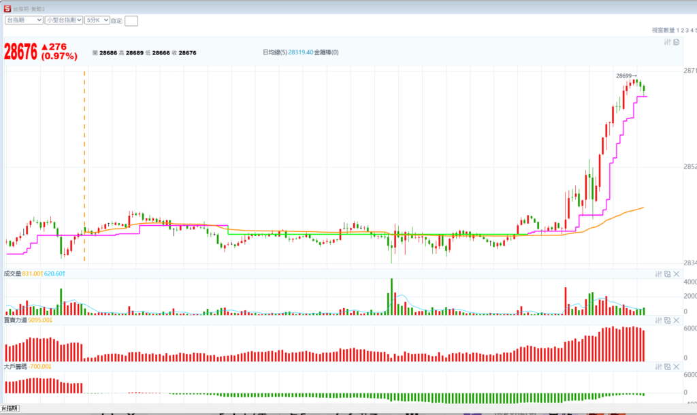This screenshot has width=697, height=415.
Task: Swap indicator in 買賣力道 panel
Action: pos(667,320)
